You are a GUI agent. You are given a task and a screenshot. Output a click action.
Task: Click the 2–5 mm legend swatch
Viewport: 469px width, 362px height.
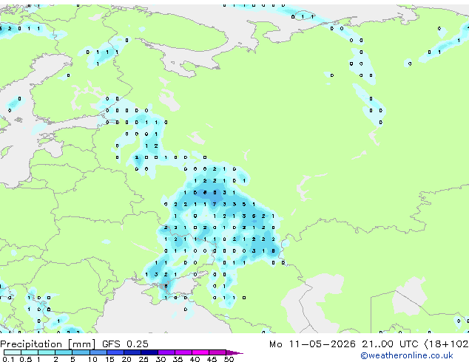64,352
